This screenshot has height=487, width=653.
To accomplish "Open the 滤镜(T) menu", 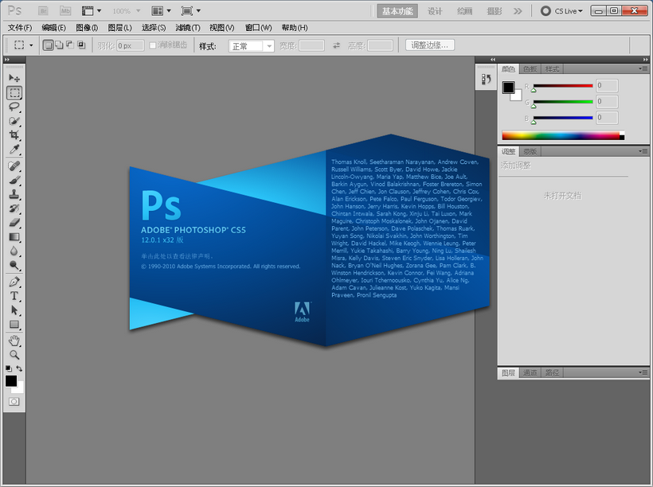I will pos(187,28).
